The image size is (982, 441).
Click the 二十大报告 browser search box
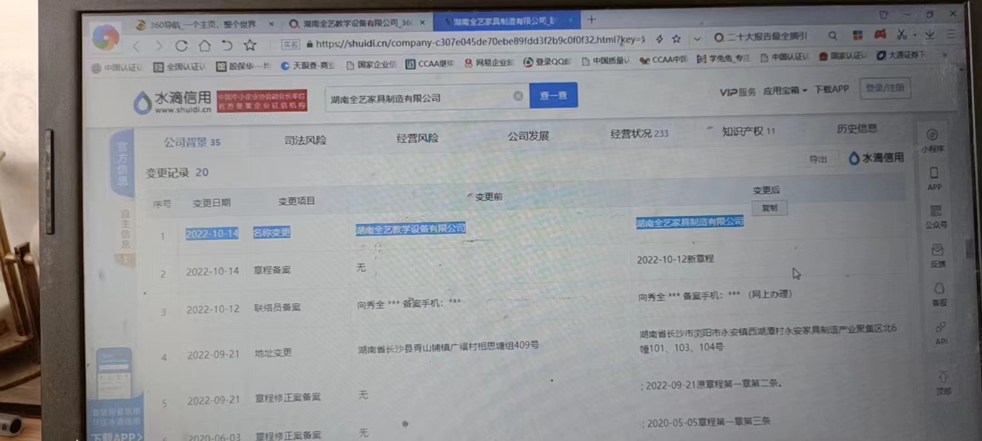(767, 37)
